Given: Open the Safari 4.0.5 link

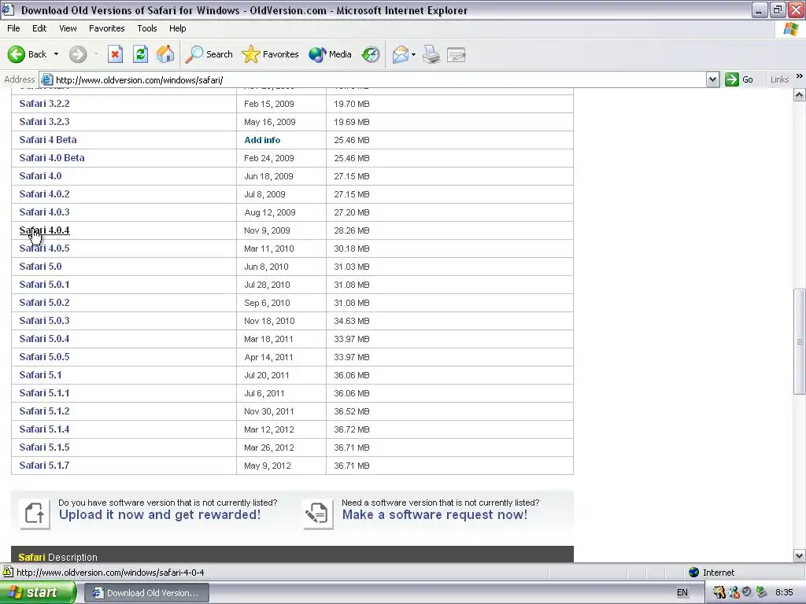Looking at the screenshot, I should pyautogui.click(x=44, y=248).
